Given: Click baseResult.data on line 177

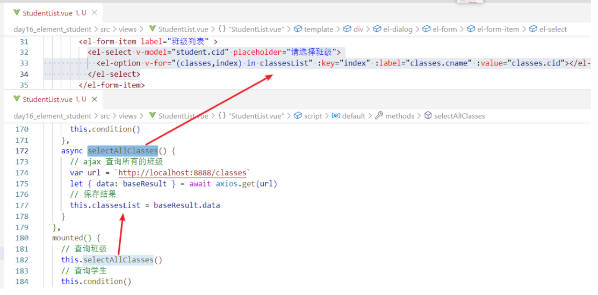Looking at the screenshot, I should click(187, 205).
